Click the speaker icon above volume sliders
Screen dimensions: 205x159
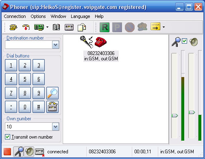(x=194, y=42)
